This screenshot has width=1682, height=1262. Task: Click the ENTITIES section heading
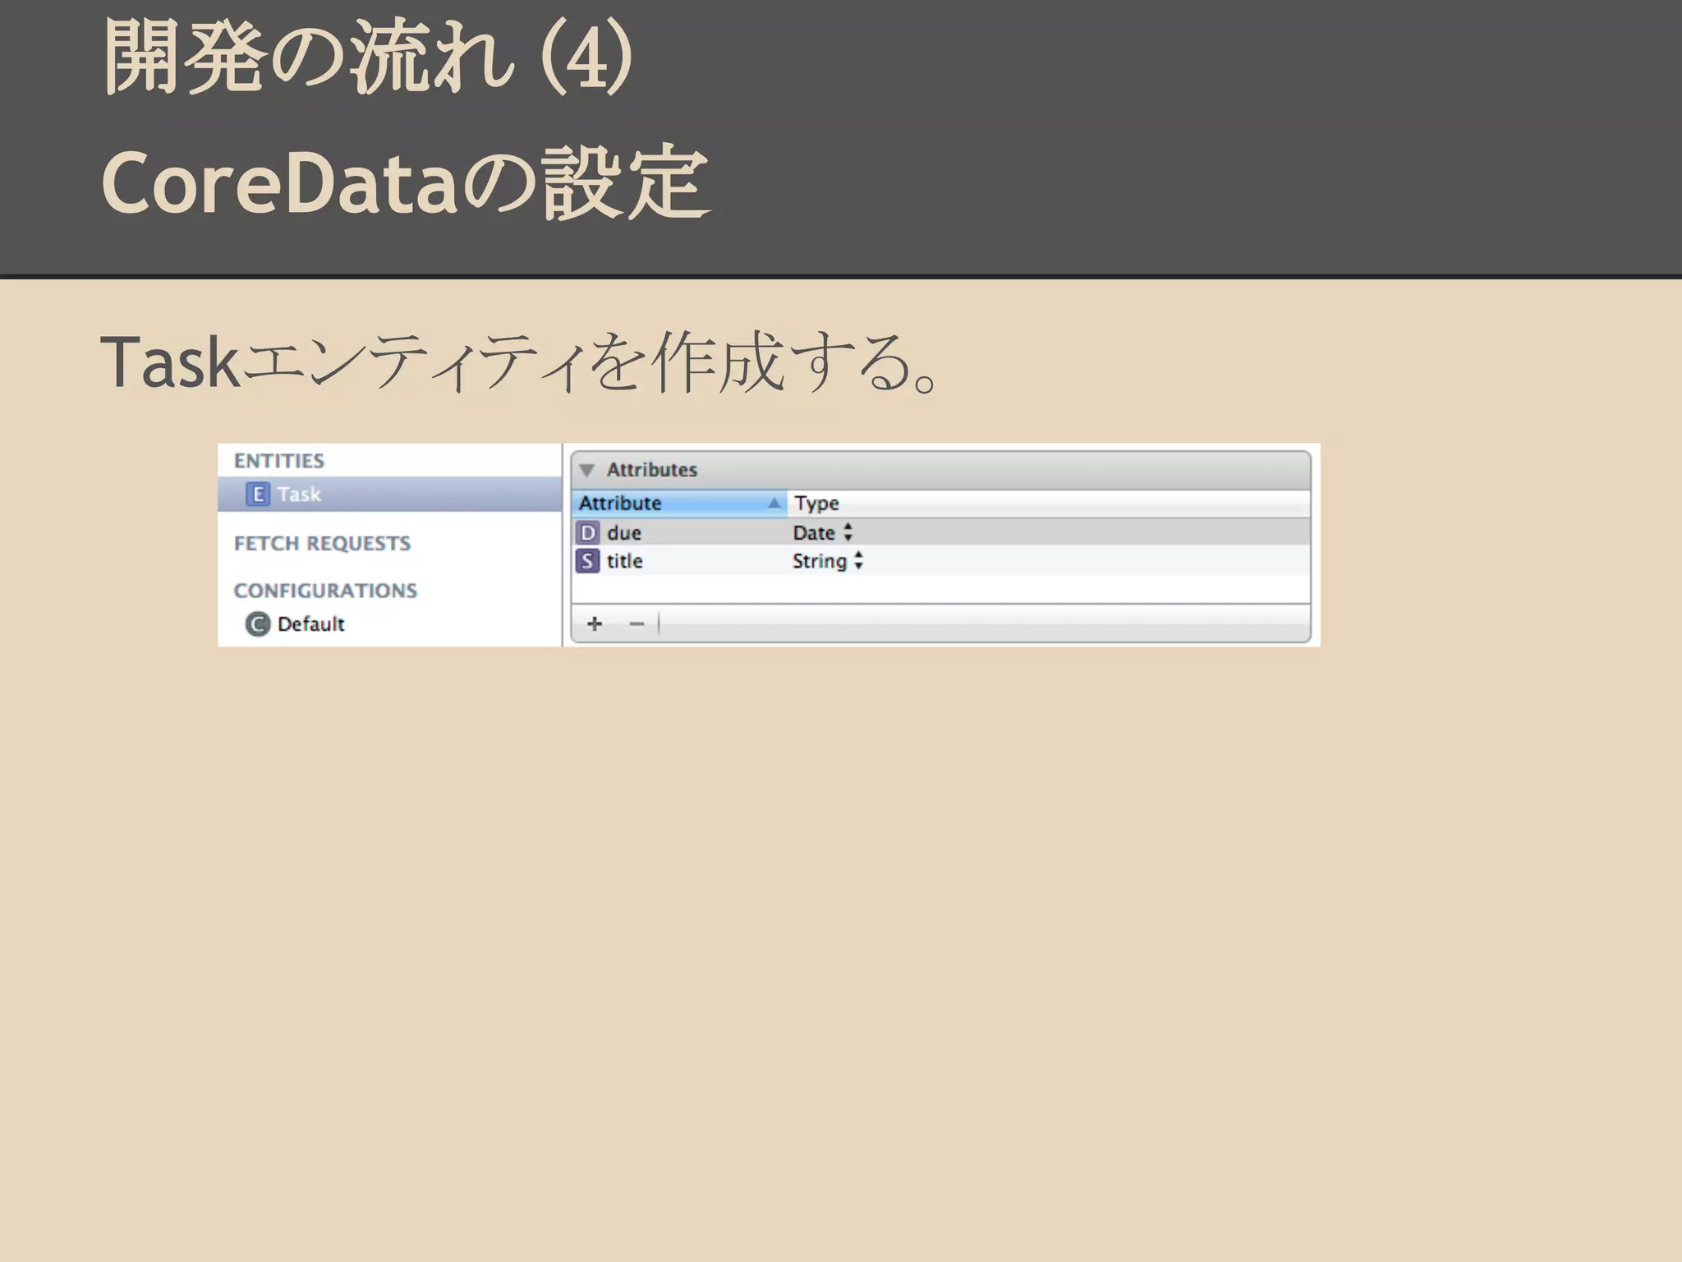click(279, 461)
